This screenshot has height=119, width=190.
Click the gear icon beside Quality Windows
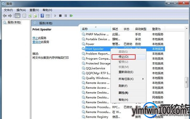(x=83, y=78)
